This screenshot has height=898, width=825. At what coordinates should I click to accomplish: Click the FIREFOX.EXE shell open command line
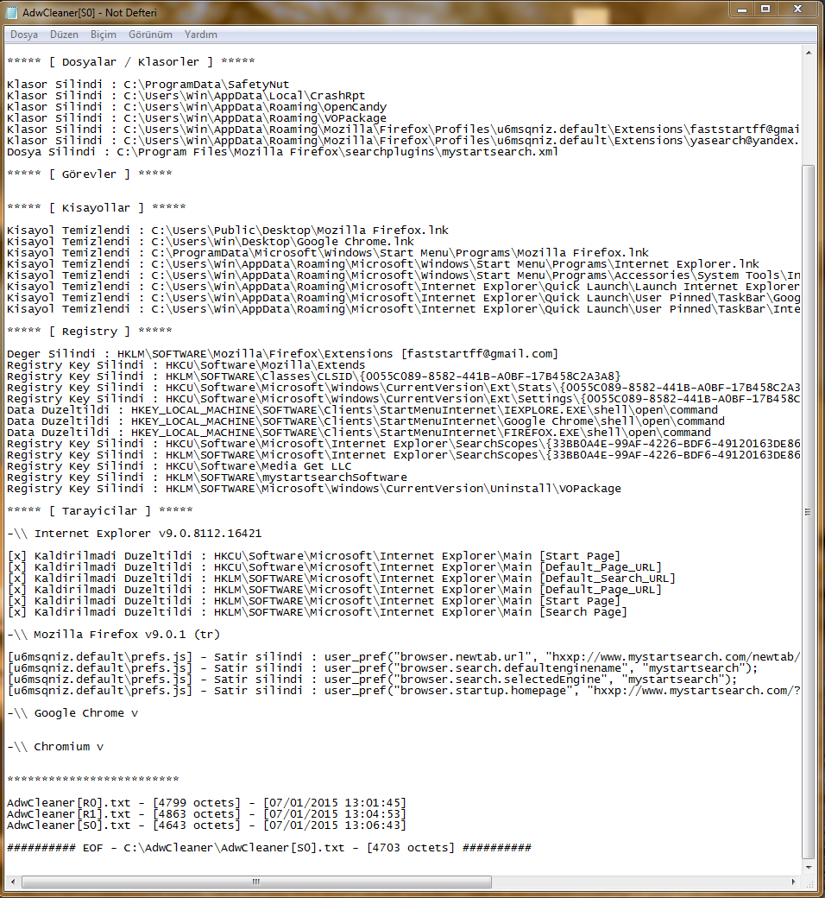pyautogui.click(x=359, y=433)
